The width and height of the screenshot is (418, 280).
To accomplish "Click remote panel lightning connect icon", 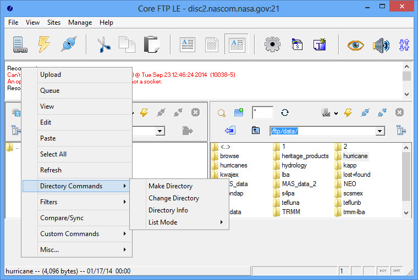I will pyautogui.click(x=348, y=113).
